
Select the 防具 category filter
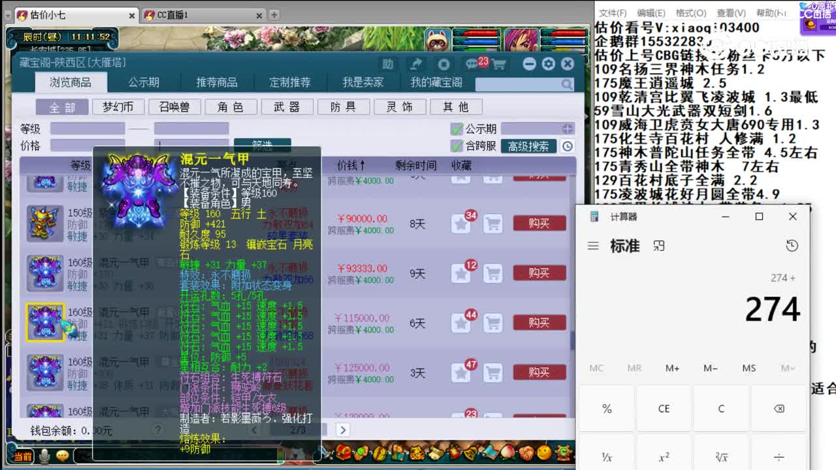point(343,107)
